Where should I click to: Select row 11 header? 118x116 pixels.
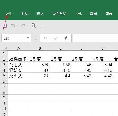pyautogui.click(x=4, y=109)
